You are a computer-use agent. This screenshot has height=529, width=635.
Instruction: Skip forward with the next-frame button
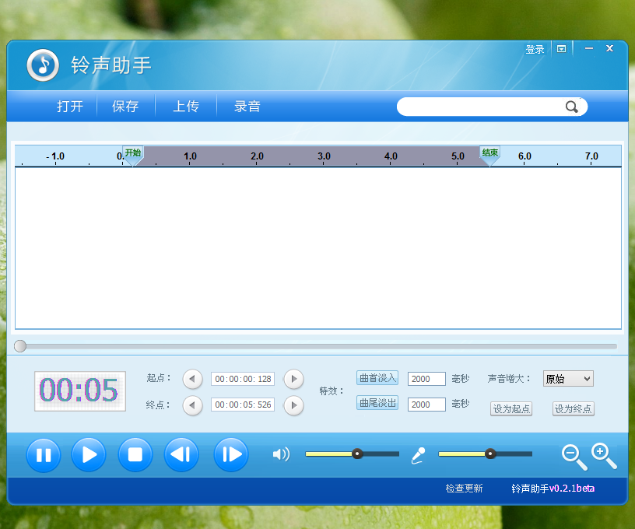point(231,455)
